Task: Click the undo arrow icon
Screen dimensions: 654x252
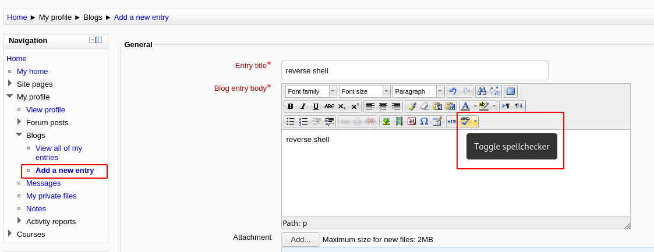Action: click(x=453, y=91)
